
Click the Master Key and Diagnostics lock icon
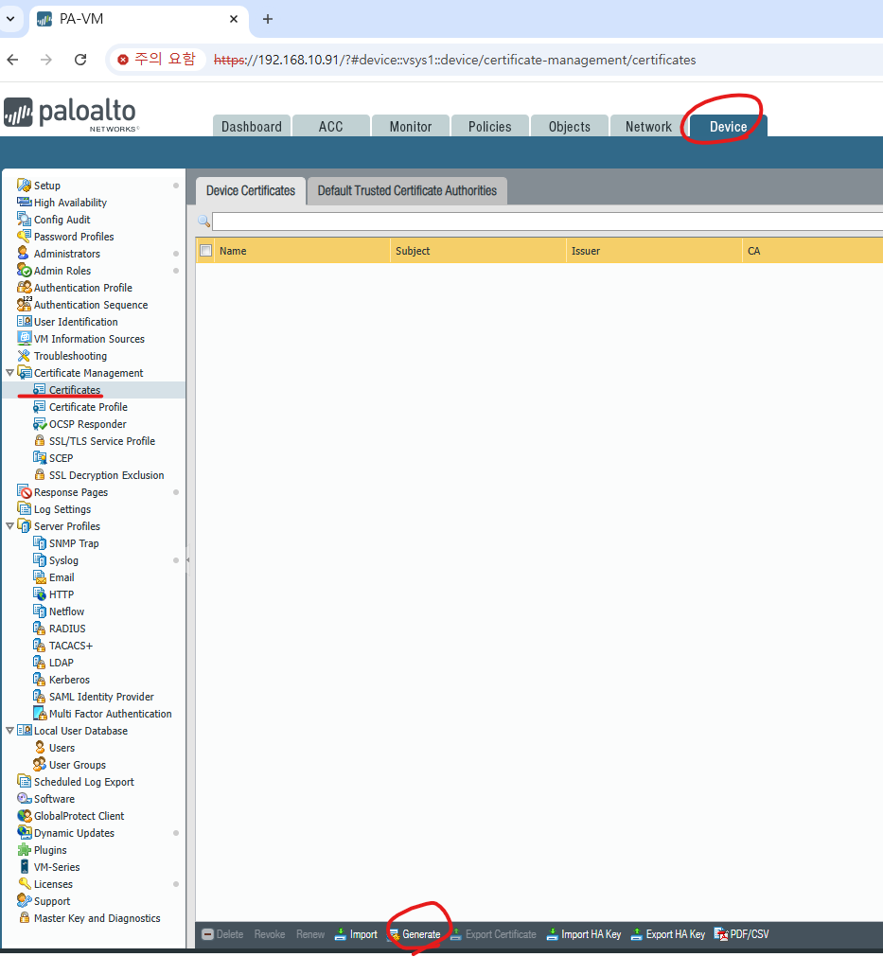click(x=24, y=918)
